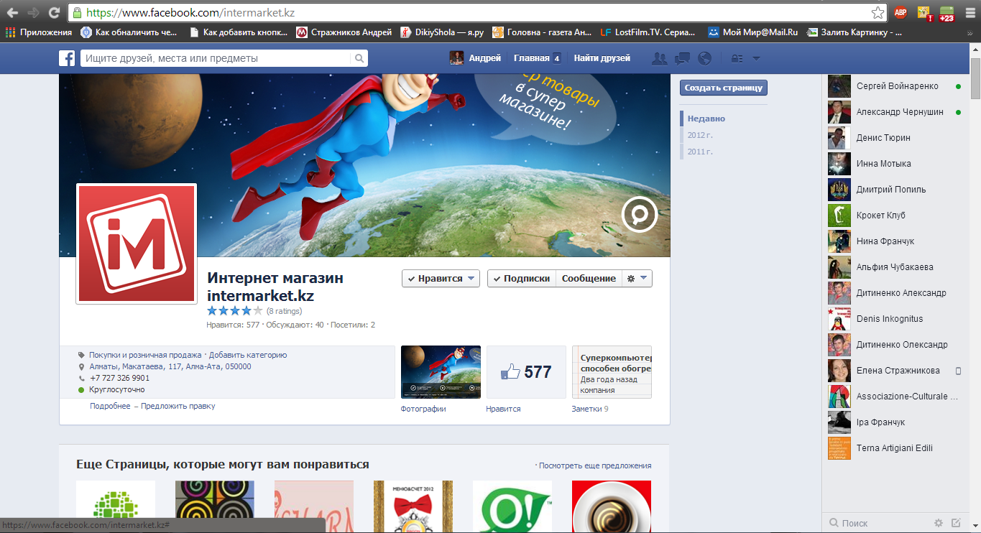
Task: Open Мой Мир@Mail.Ru bookmark
Action: click(752, 32)
